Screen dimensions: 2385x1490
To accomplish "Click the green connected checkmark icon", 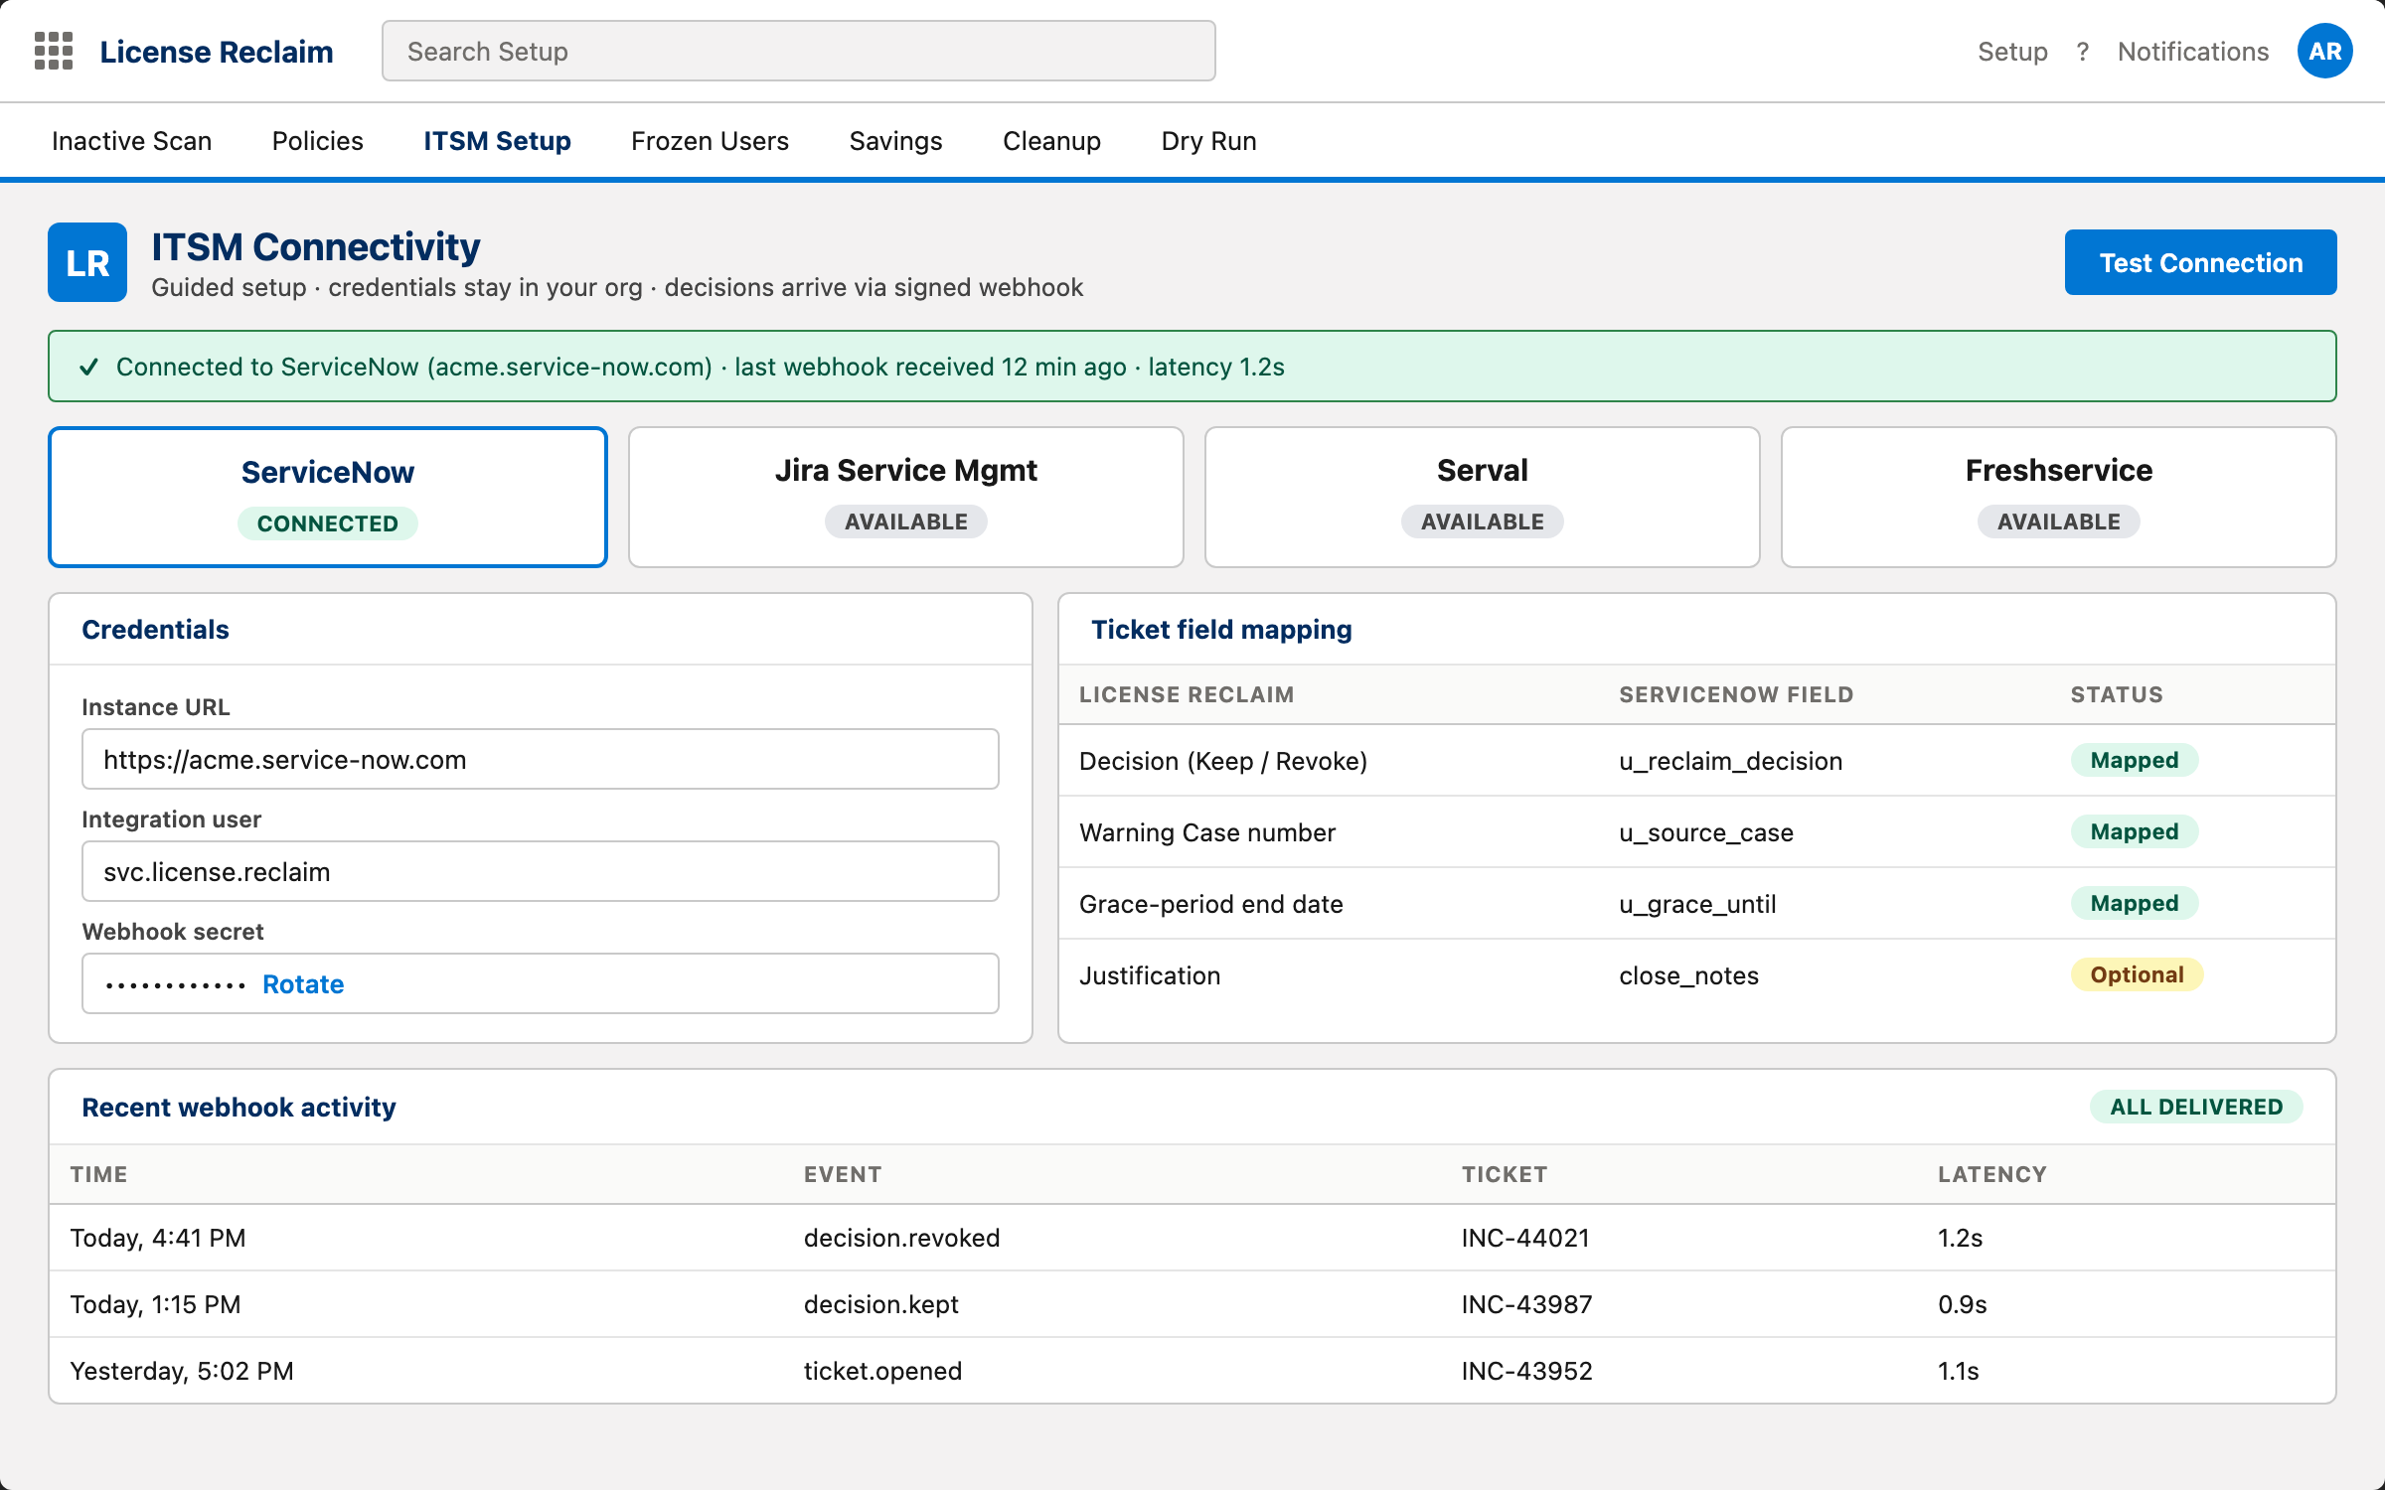I will [88, 367].
